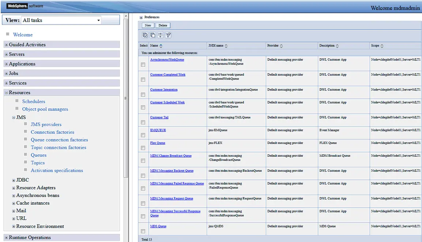The height and width of the screenshot is (242, 422).
Task: Check the EMQUEUE row checkbox
Action: [143, 135]
